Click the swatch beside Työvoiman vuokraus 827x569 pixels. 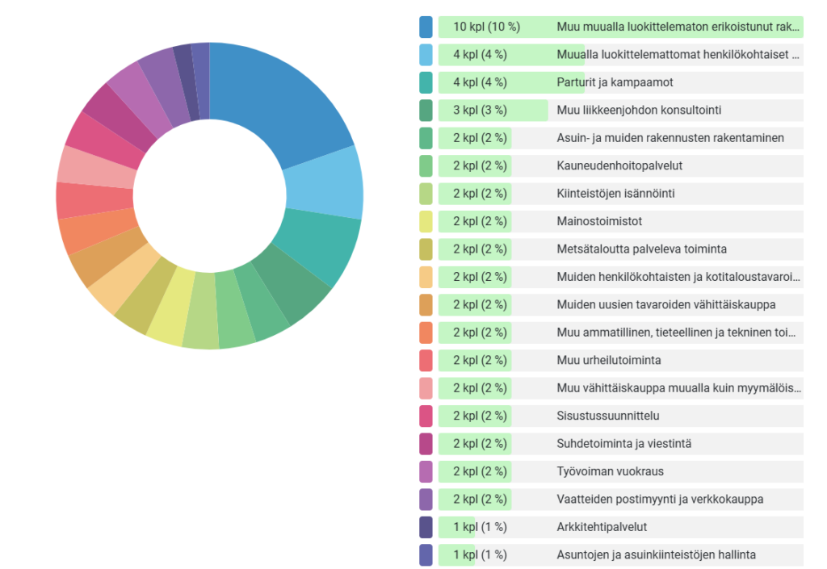point(426,471)
